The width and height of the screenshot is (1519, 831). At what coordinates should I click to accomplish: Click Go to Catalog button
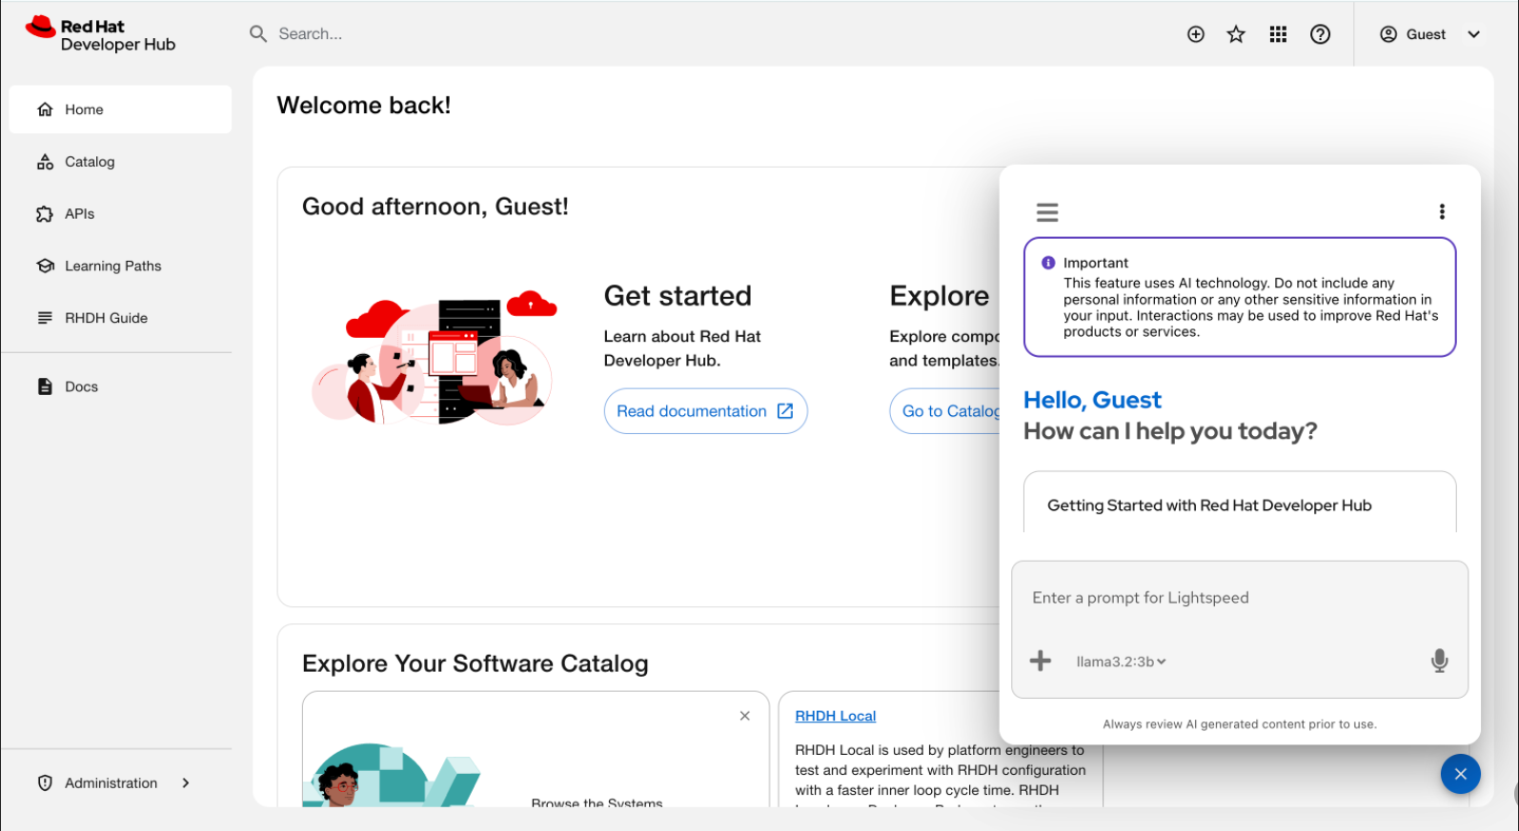tap(944, 411)
